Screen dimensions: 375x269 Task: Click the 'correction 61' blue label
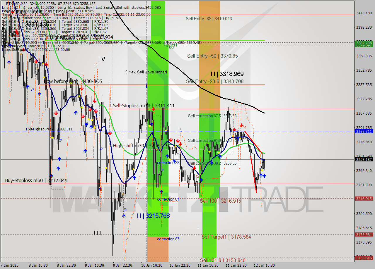click(168, 199)
